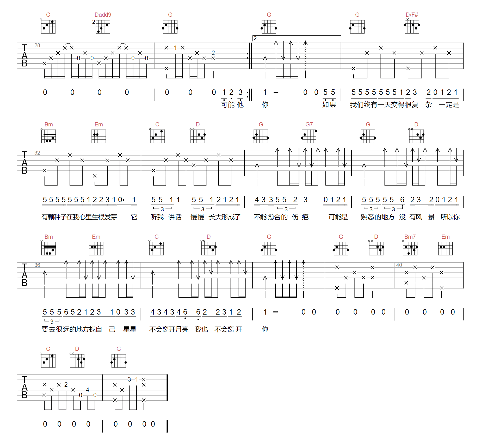
Task: Select the G7 chord name label
Action: click(x=309, y=124)
